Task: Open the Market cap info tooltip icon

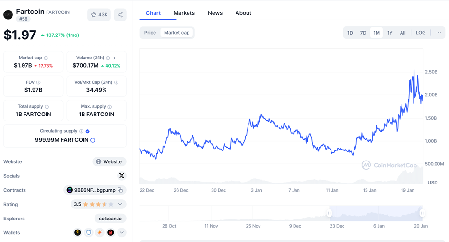Action: [x=46, y=58]
